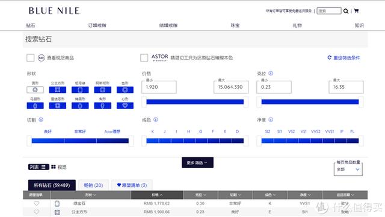
Task: Click the price range slider bar
Action: click(x=195, y=102)
